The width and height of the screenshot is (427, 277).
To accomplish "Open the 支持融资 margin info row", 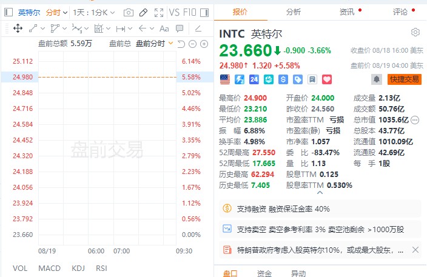I will [x=320, y=209].
